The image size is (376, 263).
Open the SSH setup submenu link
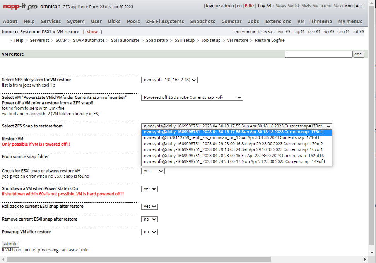(185, 40)
